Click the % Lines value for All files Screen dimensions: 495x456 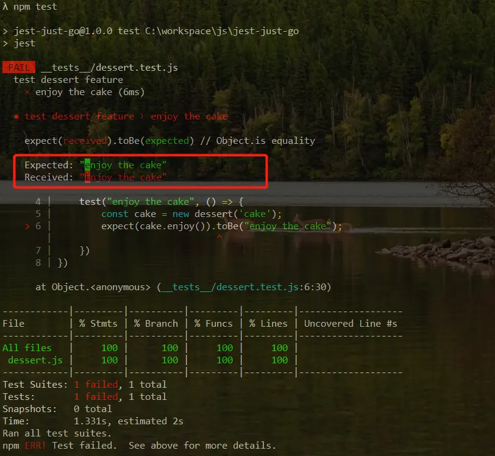pyautogui.click(x=280, y=348)
